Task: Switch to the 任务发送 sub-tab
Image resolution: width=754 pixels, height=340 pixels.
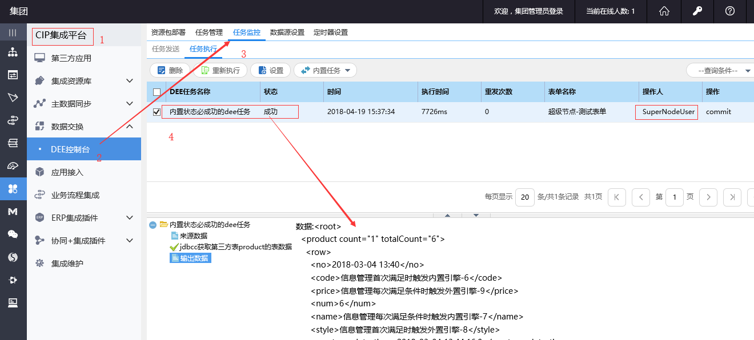Action: [x=166, y=49]
